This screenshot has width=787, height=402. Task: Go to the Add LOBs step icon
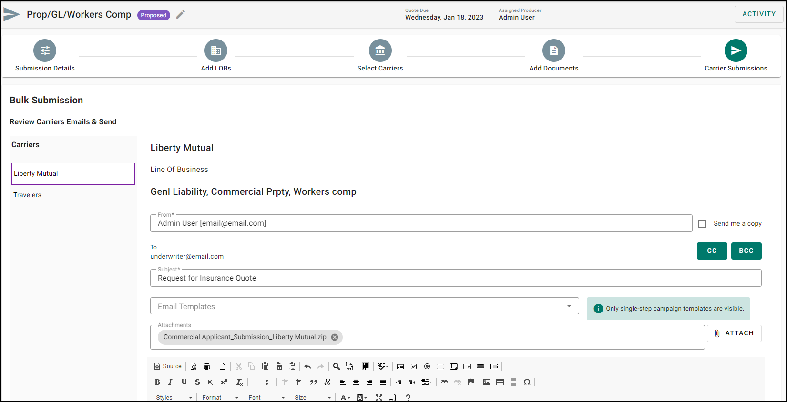point(216,50)
